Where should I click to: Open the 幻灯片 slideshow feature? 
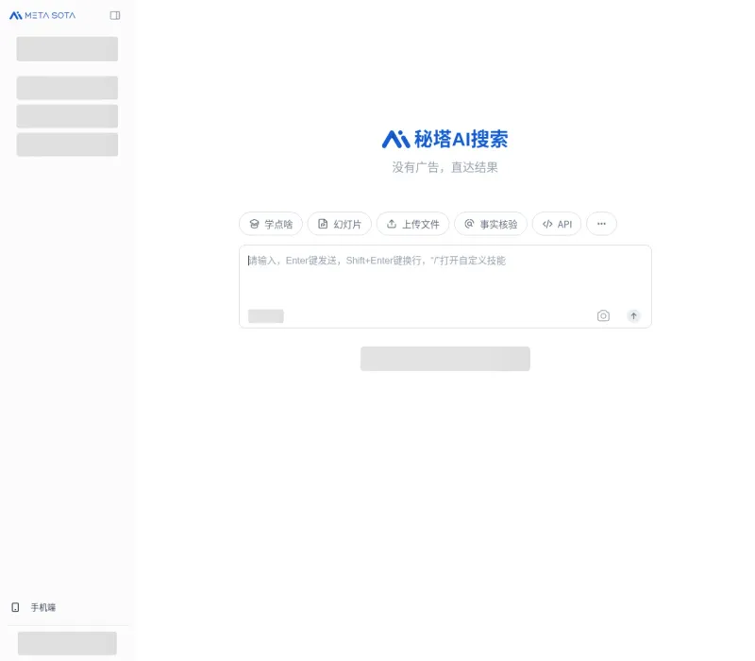point(340,224)
